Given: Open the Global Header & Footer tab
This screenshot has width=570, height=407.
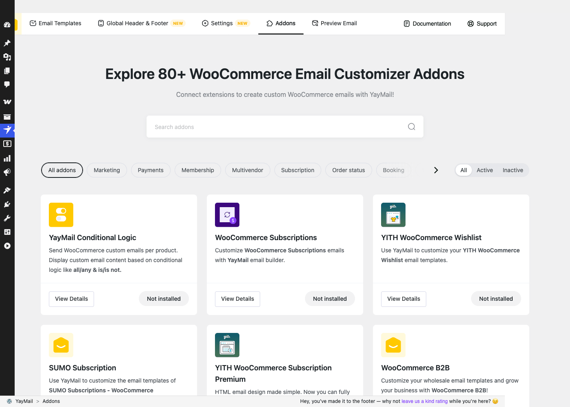Looking at the screenshot, I should click(x=141, y=23).
